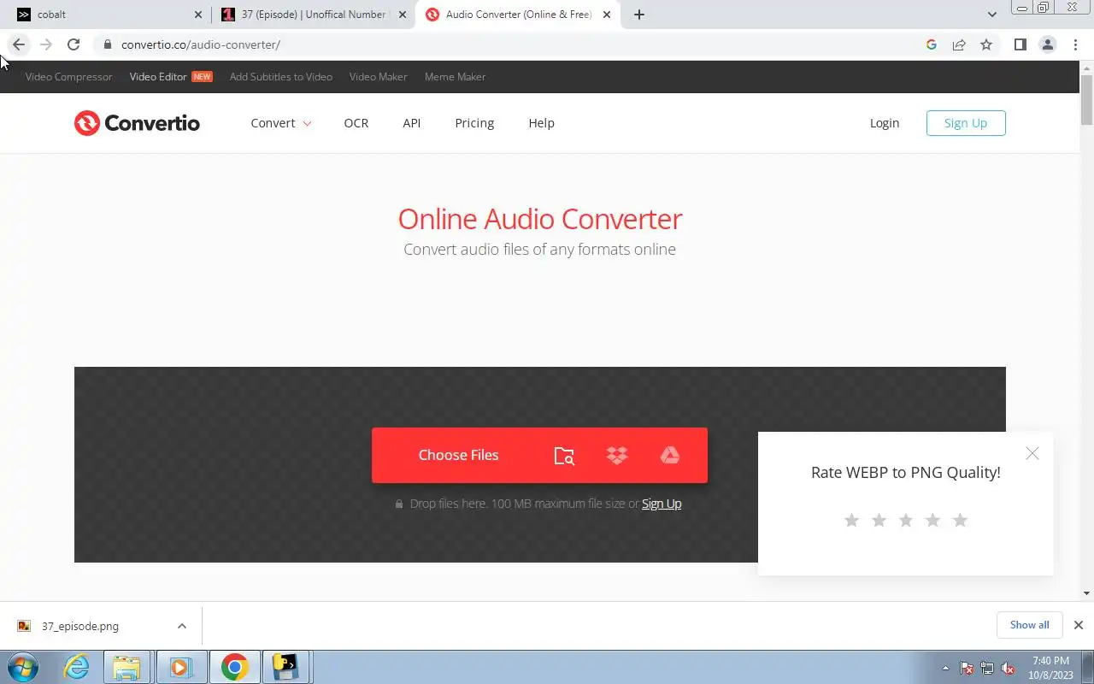Open Meme Maker link
Screen dimensions: 1094x684
point(455,77)
